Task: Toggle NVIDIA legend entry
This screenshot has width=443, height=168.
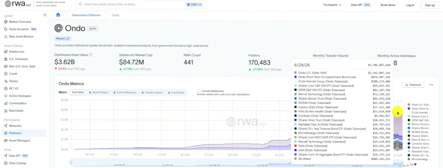Action: pos(419,132)
